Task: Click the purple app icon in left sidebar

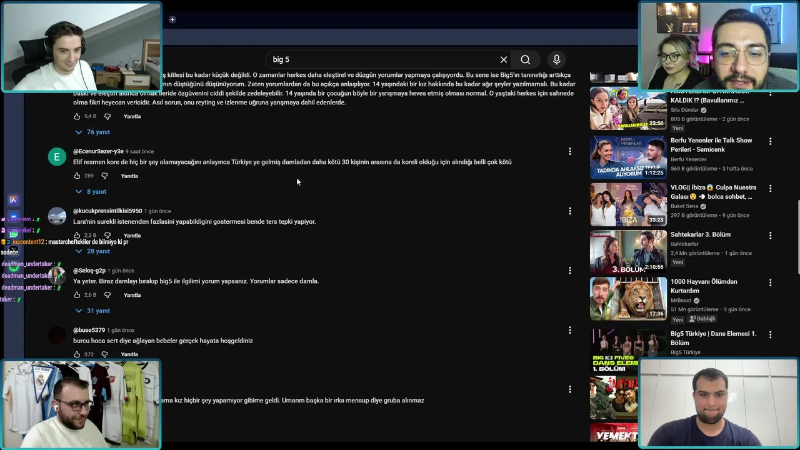Action: 12,200
